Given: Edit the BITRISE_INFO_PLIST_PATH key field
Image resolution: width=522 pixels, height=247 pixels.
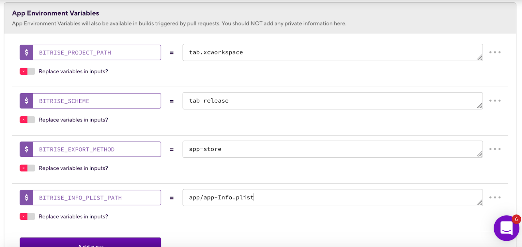Looking at the screenshot, I should click(x=97, y=198).
